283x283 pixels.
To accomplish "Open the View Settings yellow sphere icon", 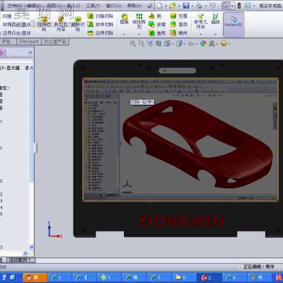I will tap(224, 43).
